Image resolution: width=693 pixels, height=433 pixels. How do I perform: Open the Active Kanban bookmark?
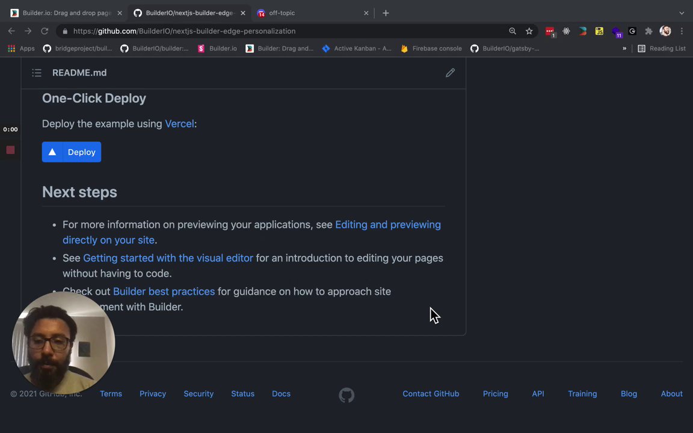click(357, 49)
